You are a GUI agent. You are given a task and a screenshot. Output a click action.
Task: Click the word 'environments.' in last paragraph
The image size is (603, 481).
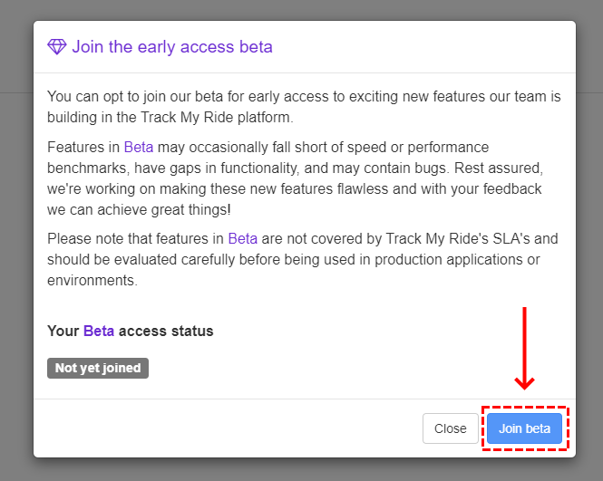[92, 281]
